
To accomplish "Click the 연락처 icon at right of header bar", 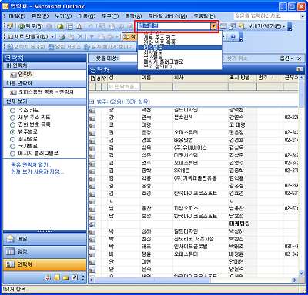I will pyautogui.click(x=300, y=69).
